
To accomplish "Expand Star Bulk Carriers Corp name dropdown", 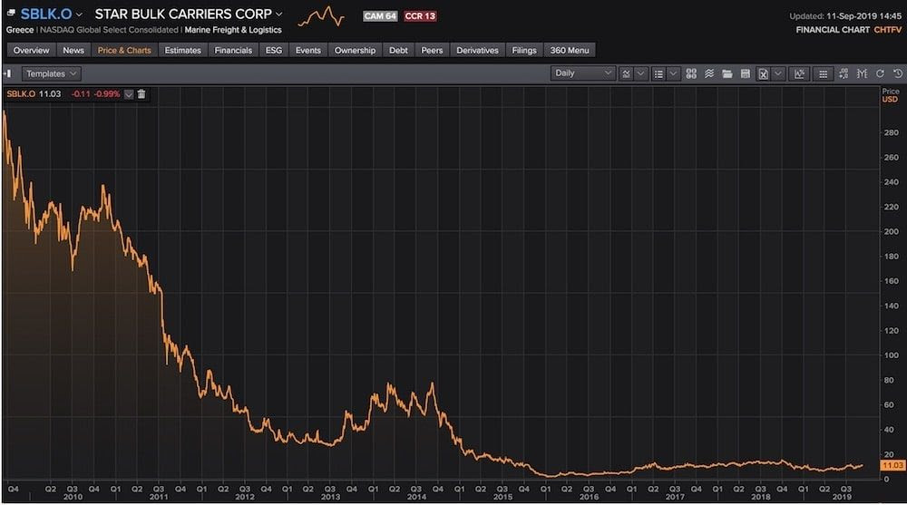I will click(x=278, y=14).
